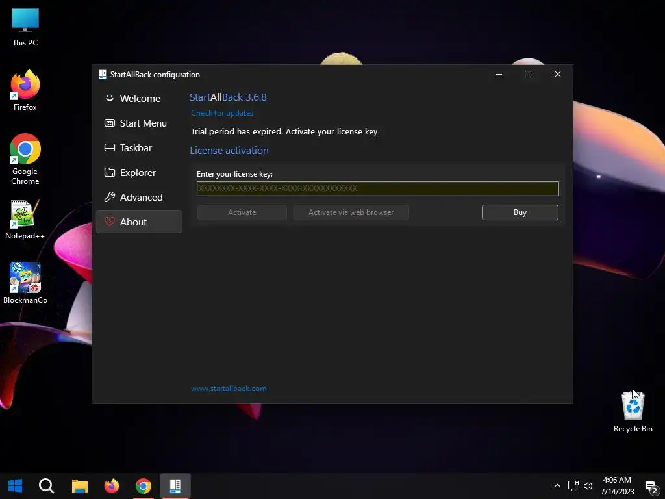Viewport: 665px width, 499px height.
Task: Show hidden system tray icons
Action: (557, 486)
